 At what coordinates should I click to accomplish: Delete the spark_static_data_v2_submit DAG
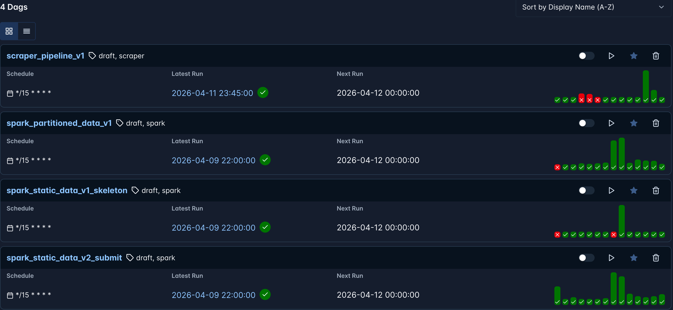pos(655,258)
